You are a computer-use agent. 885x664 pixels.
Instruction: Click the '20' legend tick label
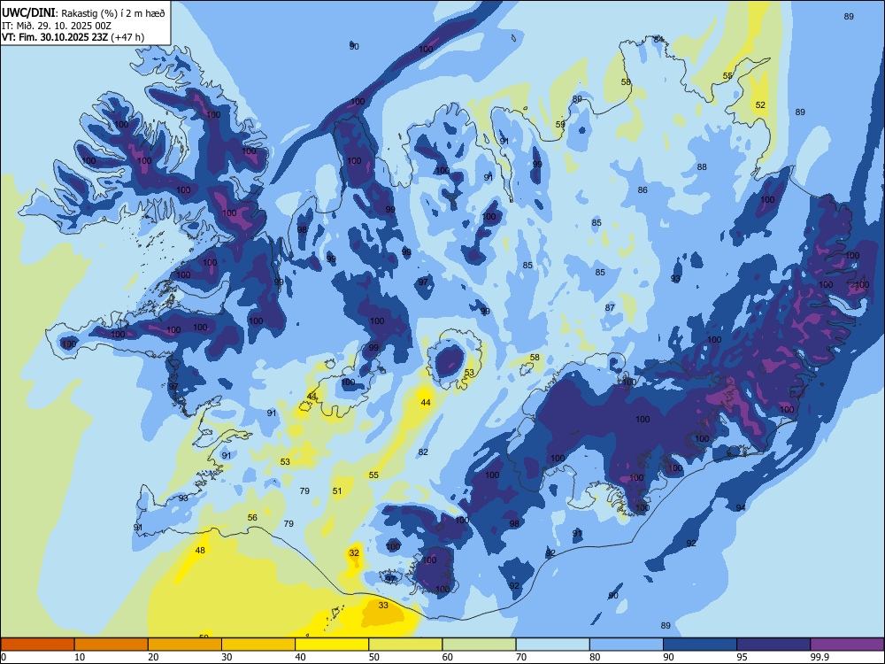153,657
